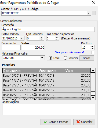Click the due date 10/01/2017 cell
Image resolution: width=98 pixels, height=128 pixels.
51,85
